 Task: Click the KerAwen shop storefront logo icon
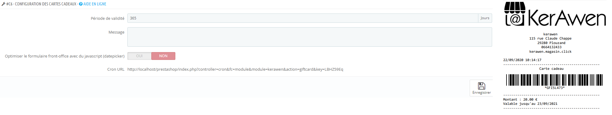click(x=515, y=14)
